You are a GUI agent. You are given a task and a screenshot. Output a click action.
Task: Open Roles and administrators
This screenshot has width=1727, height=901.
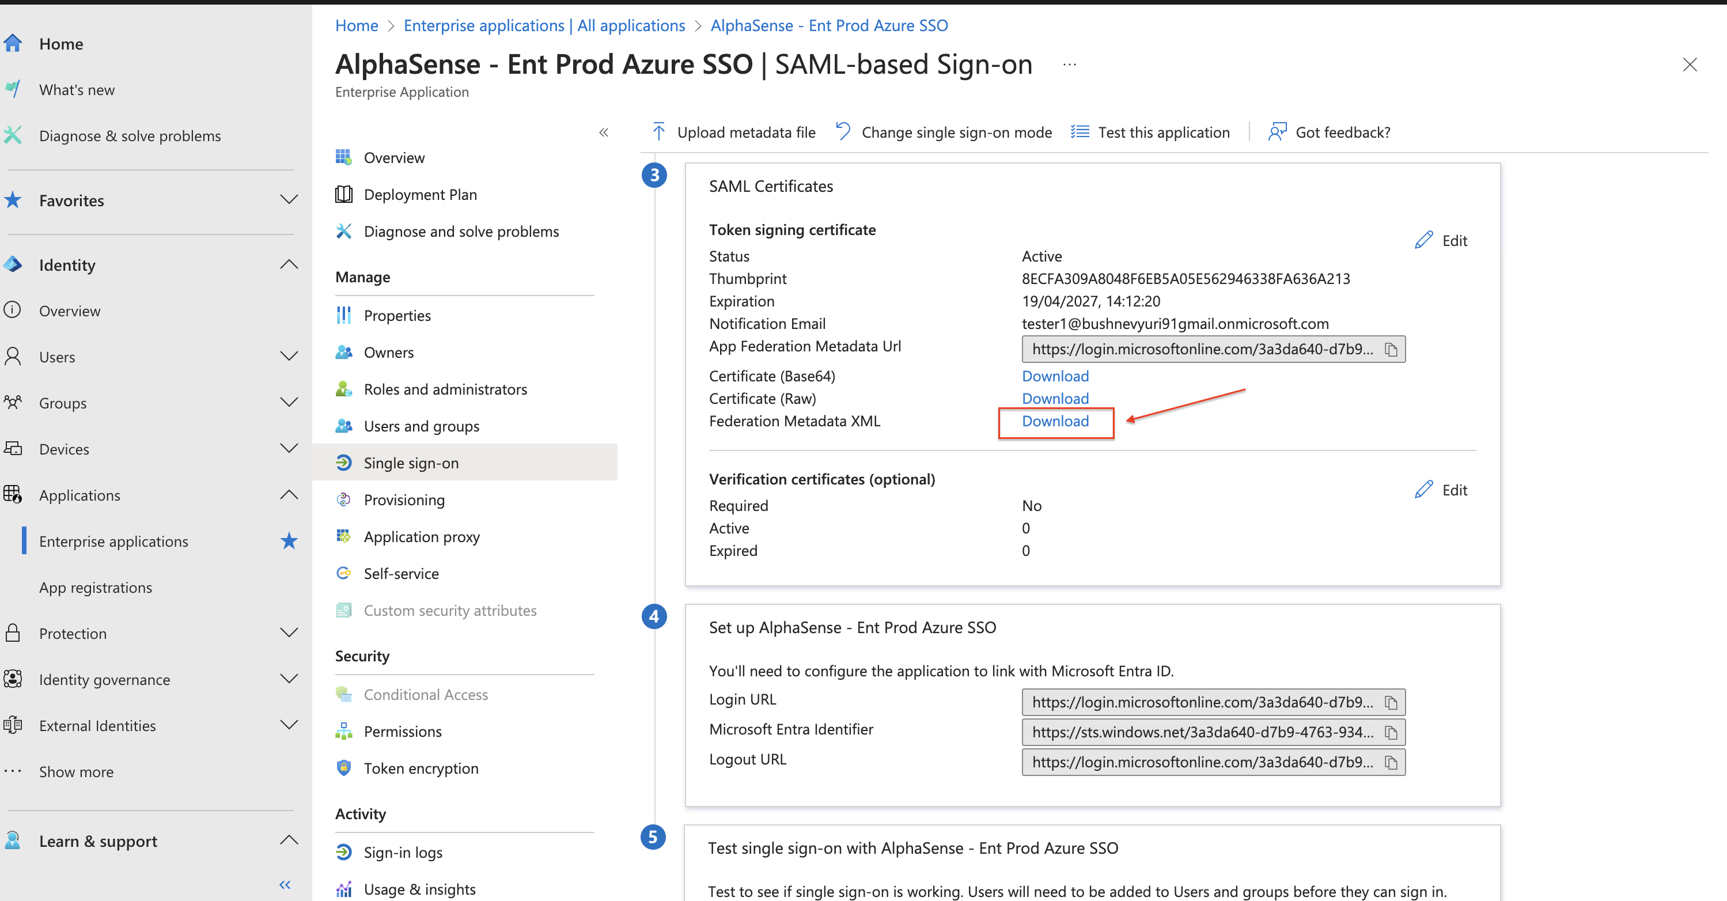pos(465,389)
